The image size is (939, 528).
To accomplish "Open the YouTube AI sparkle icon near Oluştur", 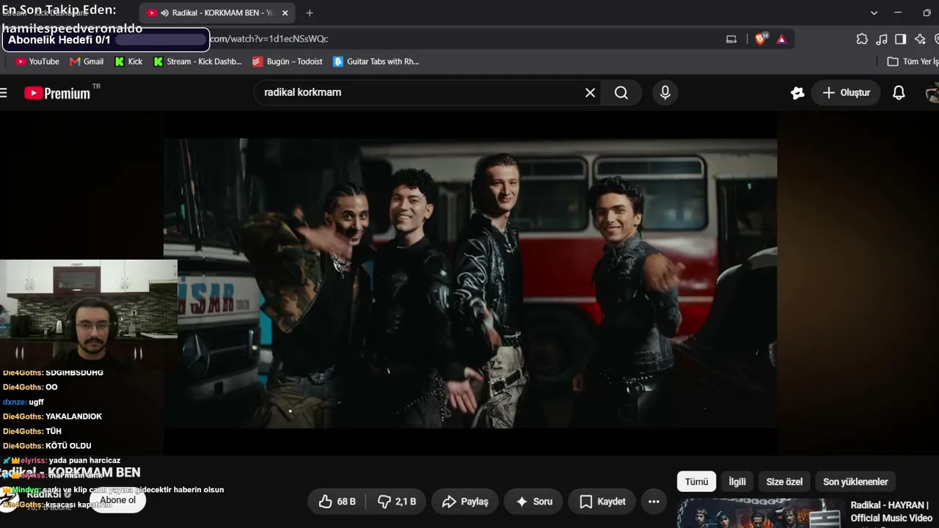I will tap(797, 92).
